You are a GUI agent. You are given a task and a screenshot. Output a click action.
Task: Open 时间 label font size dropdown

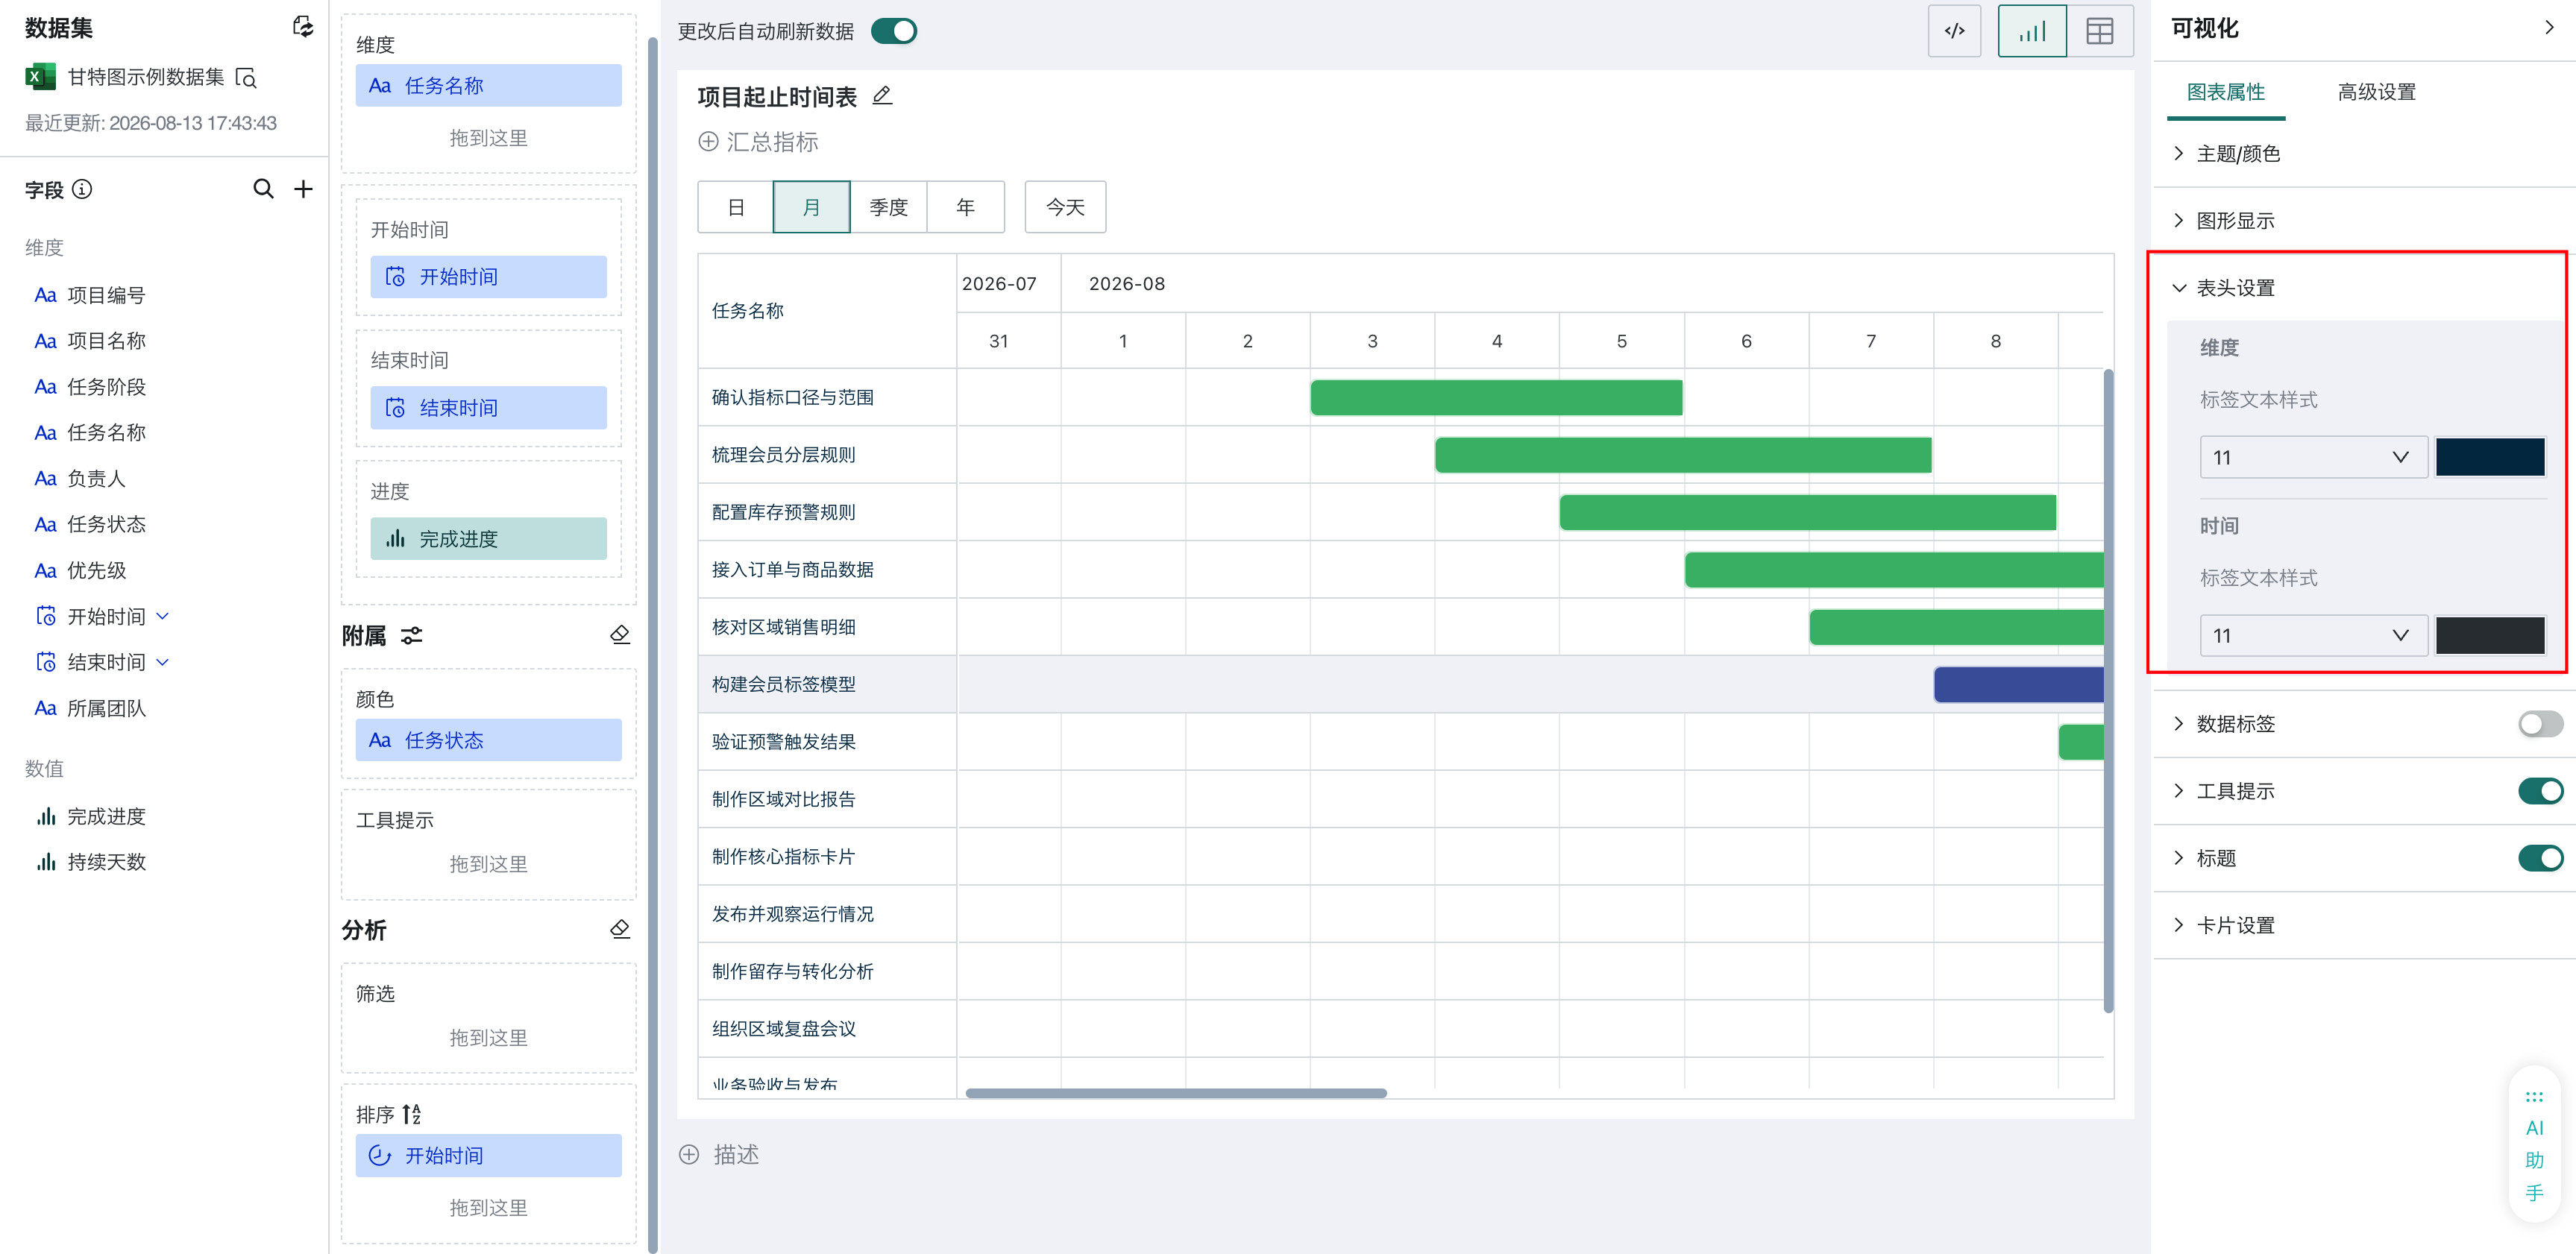(2313, 635)
